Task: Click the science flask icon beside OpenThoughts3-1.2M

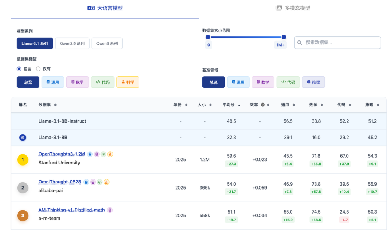Action: tap(110, 154)
